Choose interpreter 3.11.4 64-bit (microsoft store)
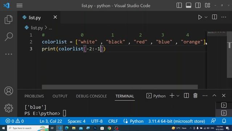The height and width of the screenshot is (131, 232). pos(177,121)
